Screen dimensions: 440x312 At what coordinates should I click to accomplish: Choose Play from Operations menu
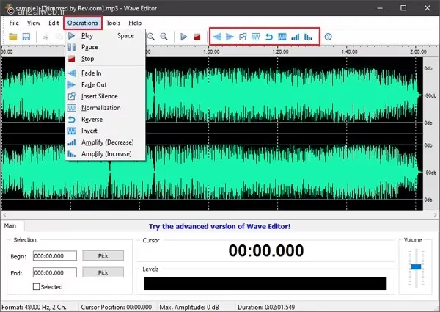(x=105, y=36)
